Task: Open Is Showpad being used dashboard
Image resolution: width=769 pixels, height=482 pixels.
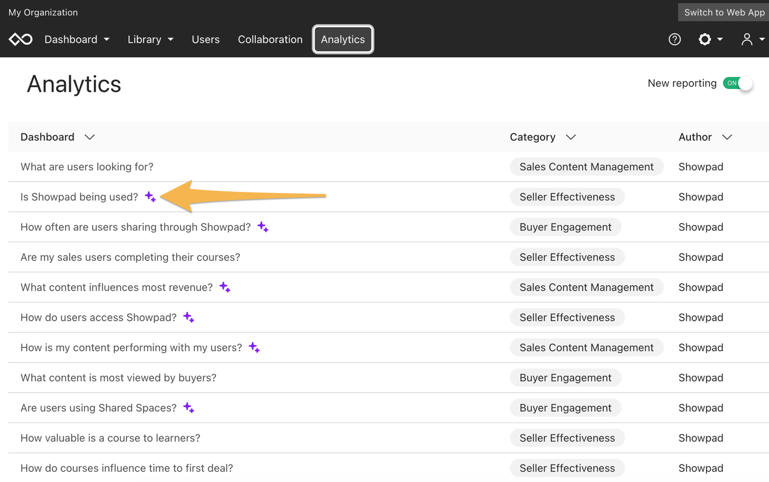Action: [x=79, y=197]
